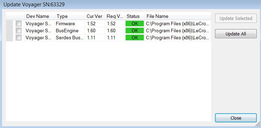This screenshot has width=261, height=128.
Task: Select the OK status in version 1.11 row
Action: pyautogui.click(x=135, y=38)
